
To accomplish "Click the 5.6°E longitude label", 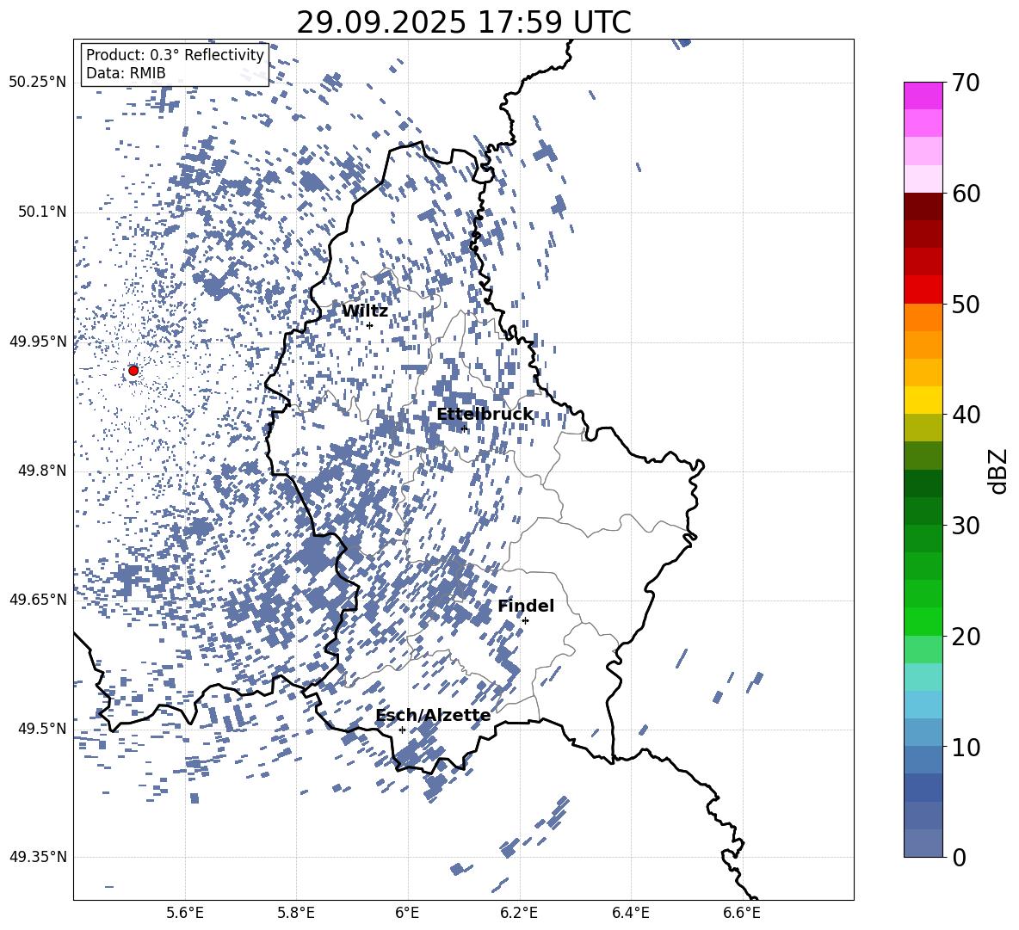I will coord(184,913).
